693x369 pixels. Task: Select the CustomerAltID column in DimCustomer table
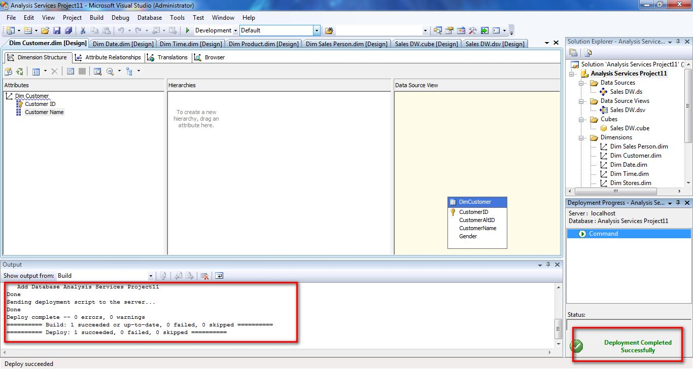tap(477, 220)
